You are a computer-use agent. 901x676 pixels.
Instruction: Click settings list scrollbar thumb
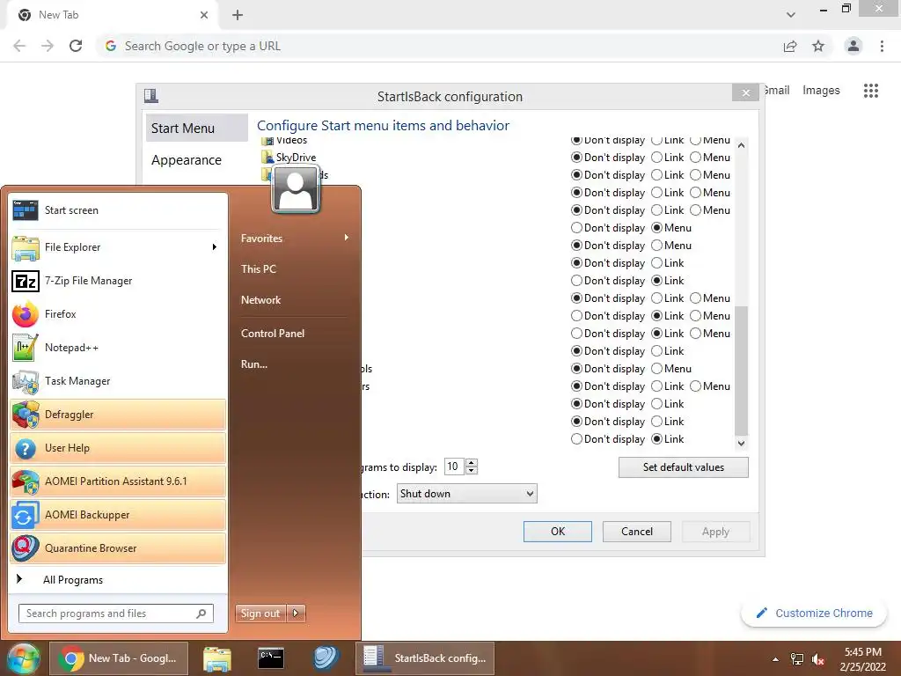tap(741, 371)
